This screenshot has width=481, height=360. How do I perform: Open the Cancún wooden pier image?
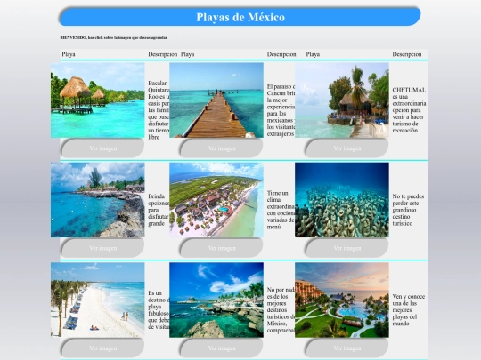[216, 100]
